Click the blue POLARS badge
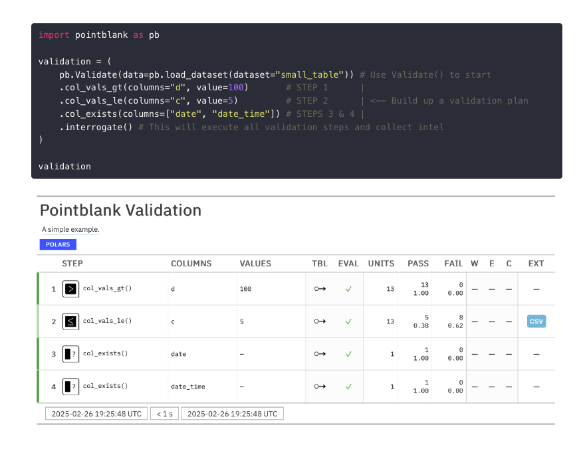This screenshot has height=451, width=579. pyautogui.click(x=58, y=244)
